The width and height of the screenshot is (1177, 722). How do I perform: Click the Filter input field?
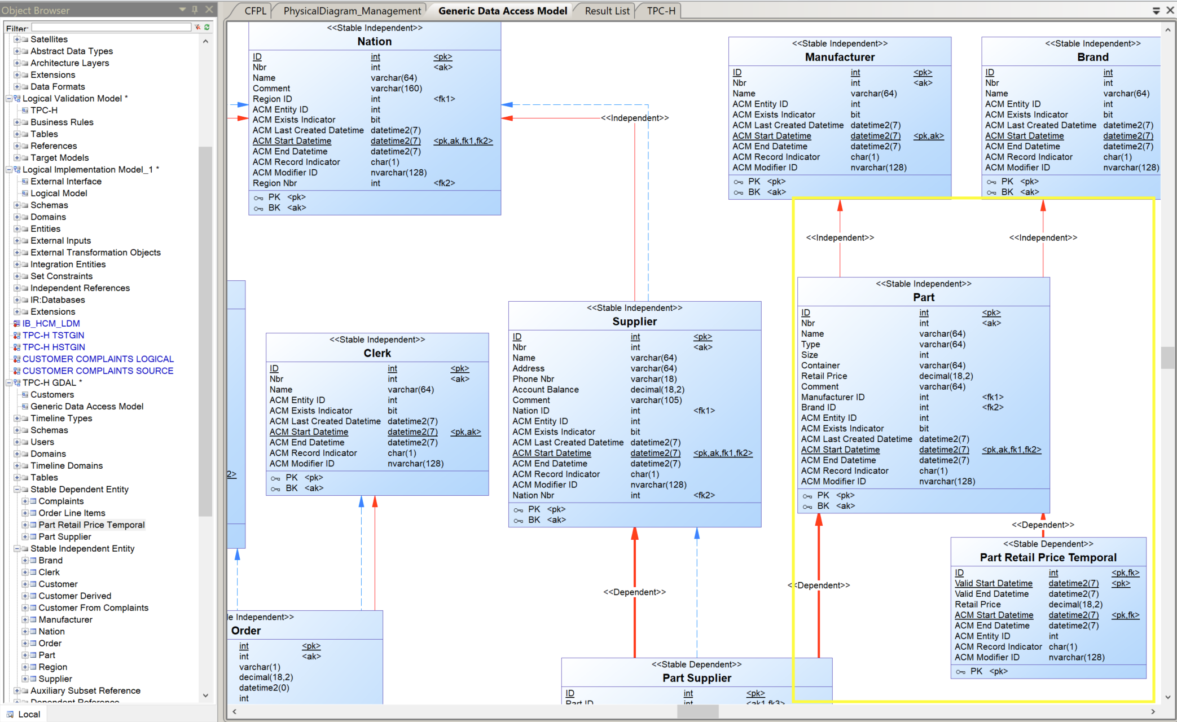[x=112, y=27]
